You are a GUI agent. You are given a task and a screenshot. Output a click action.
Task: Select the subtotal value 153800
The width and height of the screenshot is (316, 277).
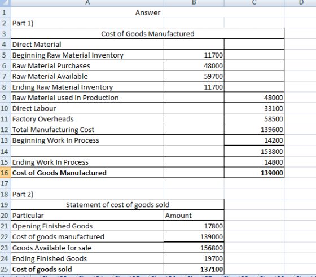click(254, 151)
